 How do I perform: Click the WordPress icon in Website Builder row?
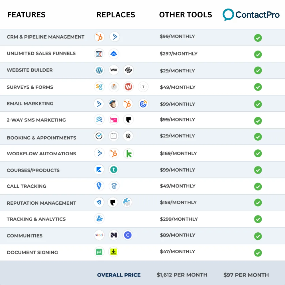99,70
